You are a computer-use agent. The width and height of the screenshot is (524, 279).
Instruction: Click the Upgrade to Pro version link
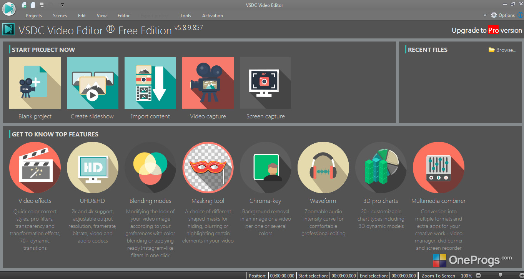pos(487,30)
